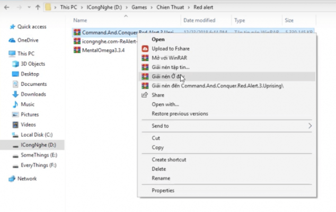
Task: Open 3D Objects folder in sidebar
Action: coord(33,64)
